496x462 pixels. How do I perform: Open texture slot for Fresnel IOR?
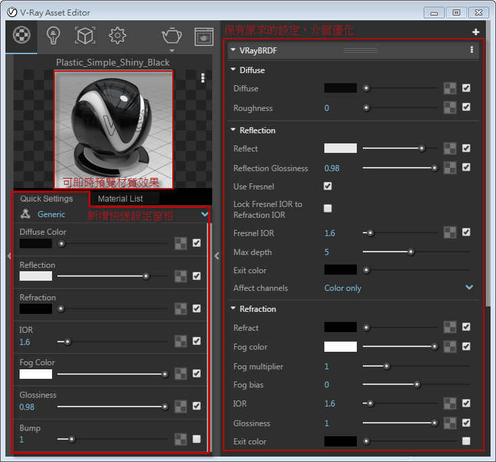pos(449,233)
